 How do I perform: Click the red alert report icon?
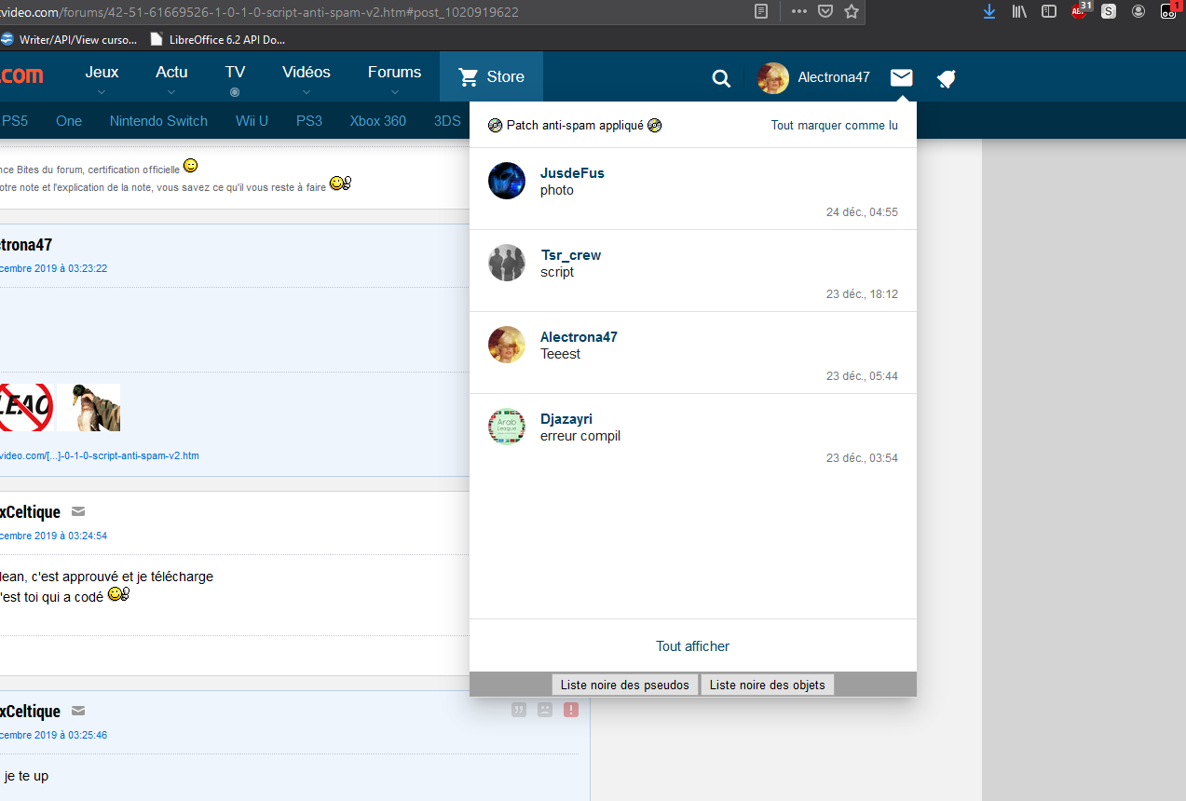(x=571, y=710)
